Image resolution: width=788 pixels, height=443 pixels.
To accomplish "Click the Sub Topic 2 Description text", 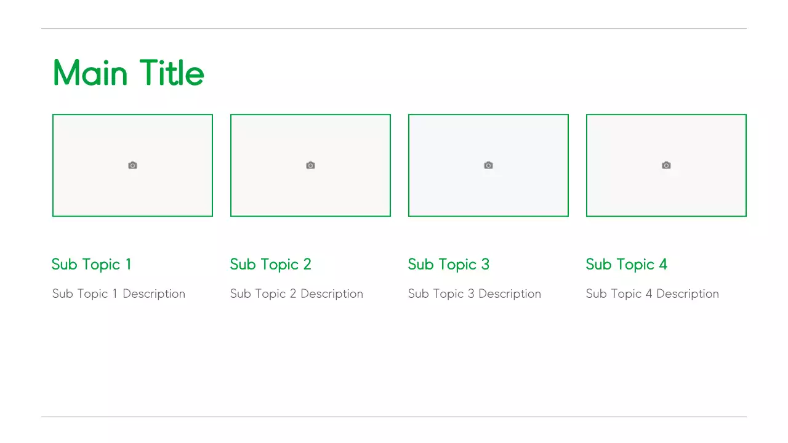I will tap(297, 294).
